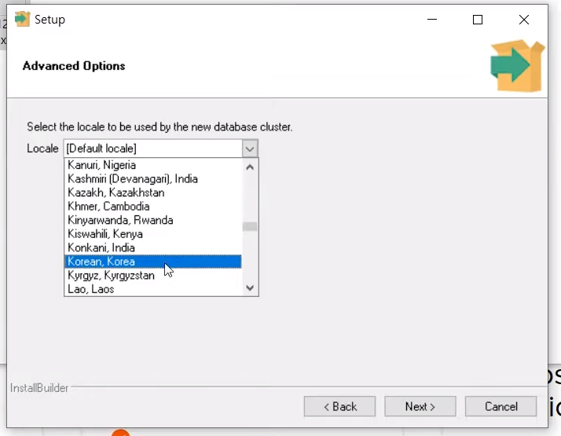The height and width of the screenshot is (436, 561).
Task: Select Konkani, India locale
Action: pos(152,247)
